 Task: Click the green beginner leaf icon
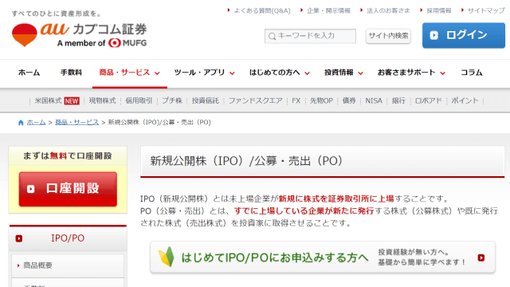pyautogui.click(x=167, y=257)
